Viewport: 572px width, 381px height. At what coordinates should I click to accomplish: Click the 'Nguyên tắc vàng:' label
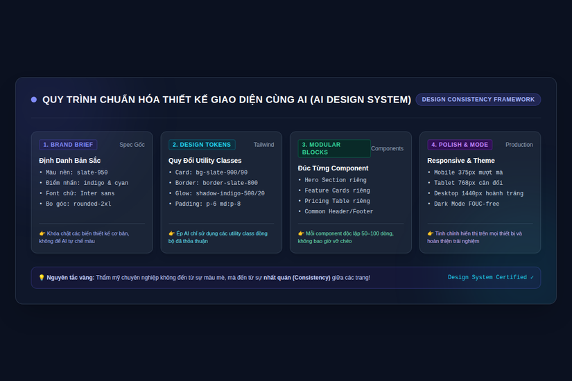tap(71, 278)
